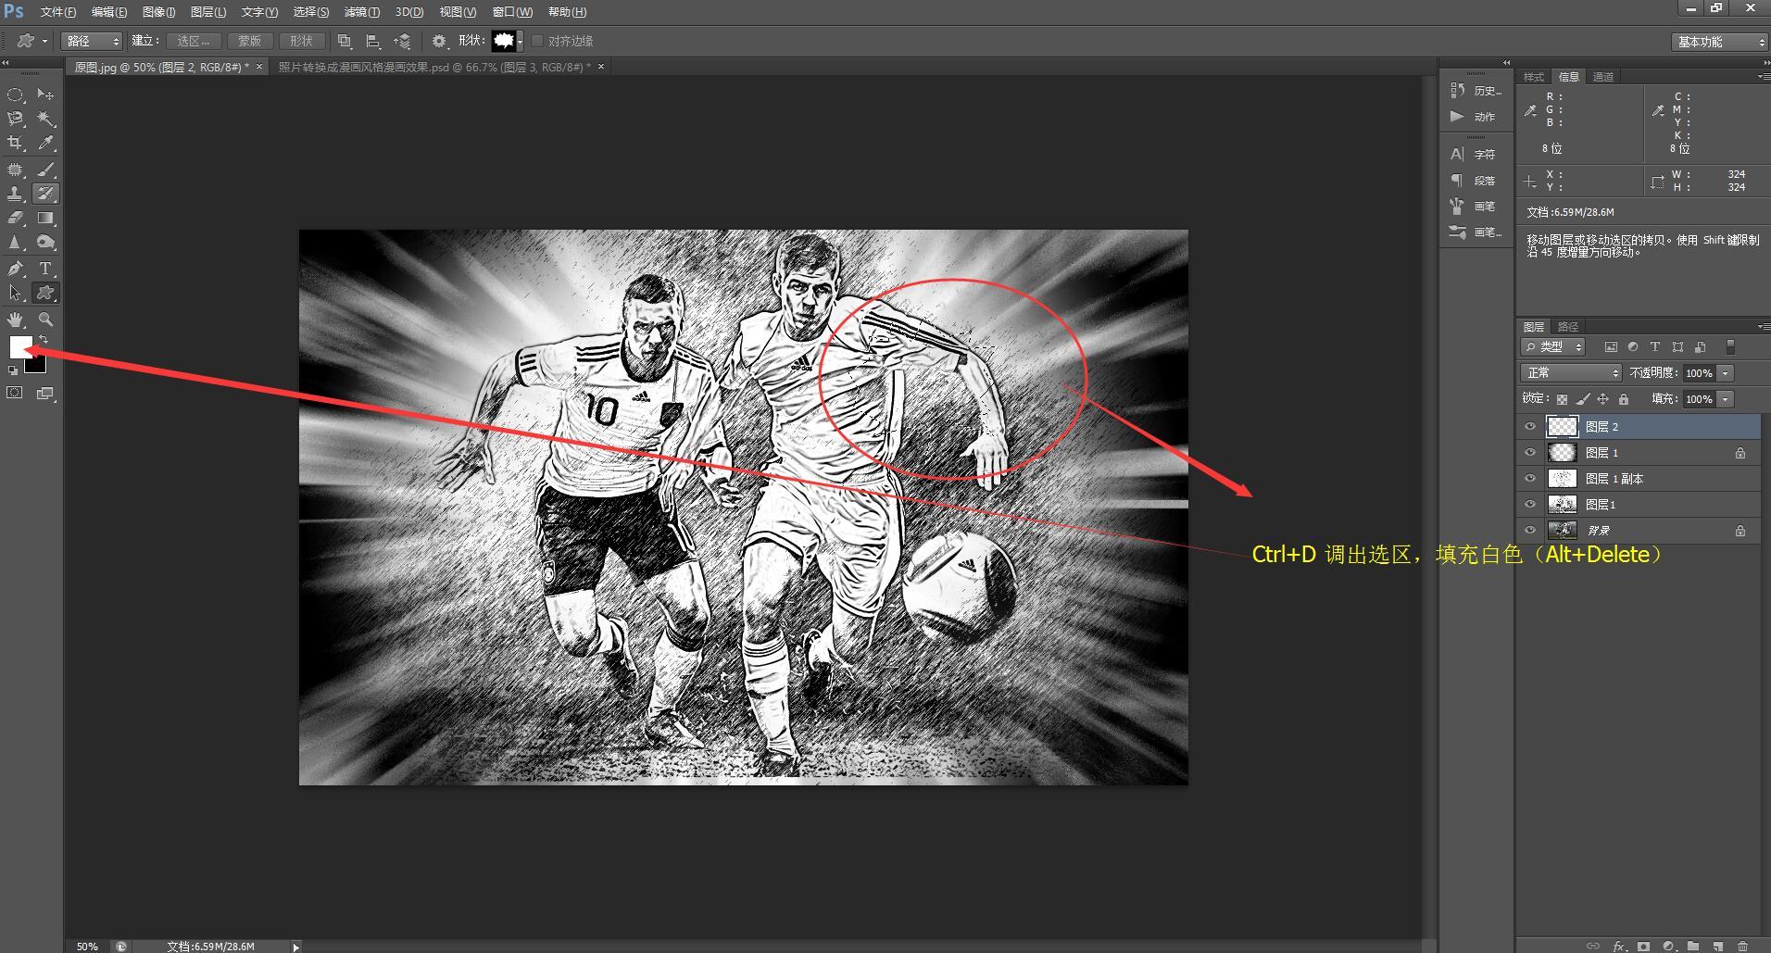Click the 选区... button
The image size is (1771, 953).
(194, 41)
